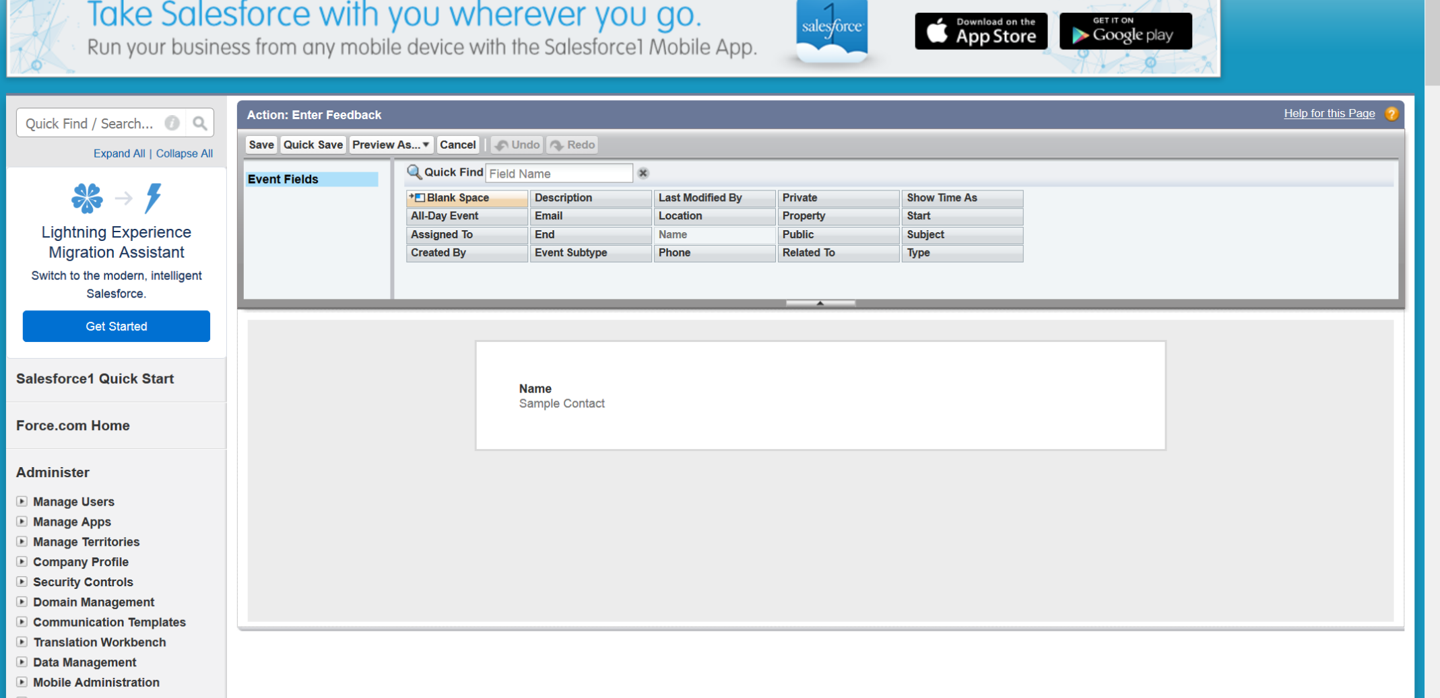Expand the Communication Templates section
1440x698 pixels.
point(22,622)
